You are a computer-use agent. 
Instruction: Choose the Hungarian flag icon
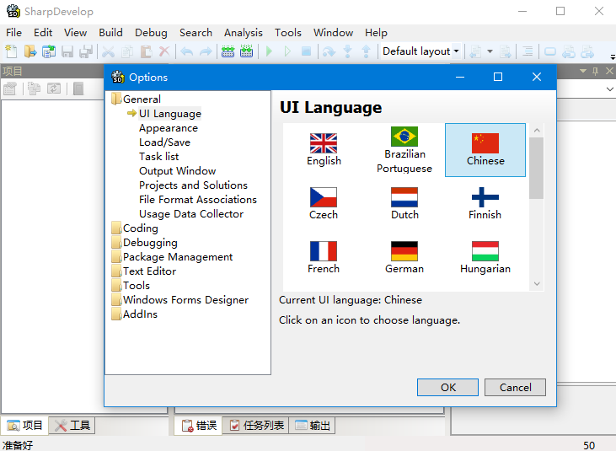tap(485, 251)
